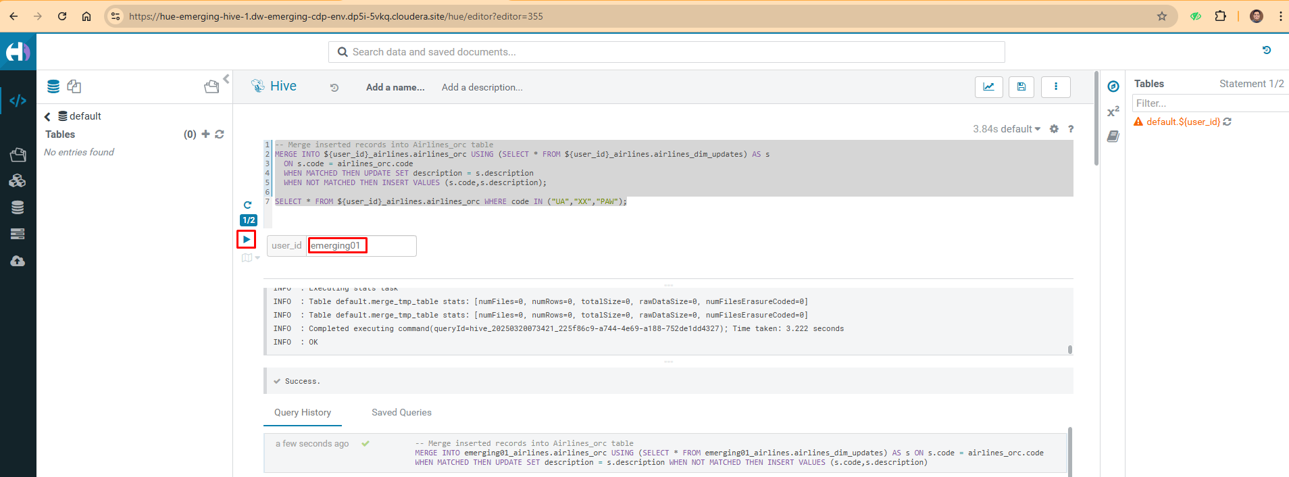Collapse the left assist panel
The height and width of the screenshot is (477, 1289).
point(226,79)
